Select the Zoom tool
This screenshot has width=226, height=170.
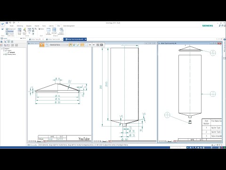coord(24,31)
